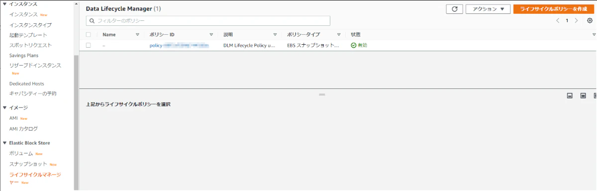Sort by ポリシータイプ column arrow
Viewport: 597px width, 191px height.
coord(338,35)
